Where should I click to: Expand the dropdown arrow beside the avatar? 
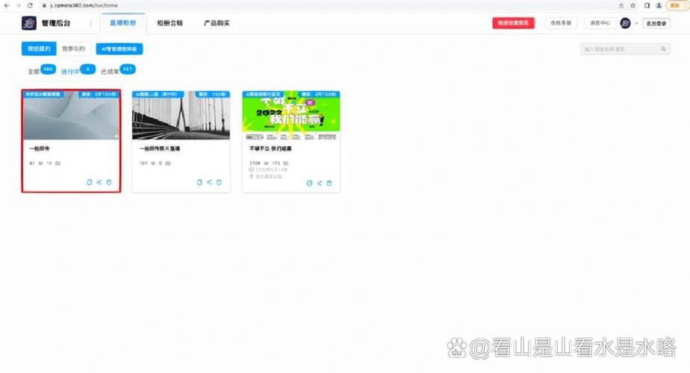pos(636,23)
